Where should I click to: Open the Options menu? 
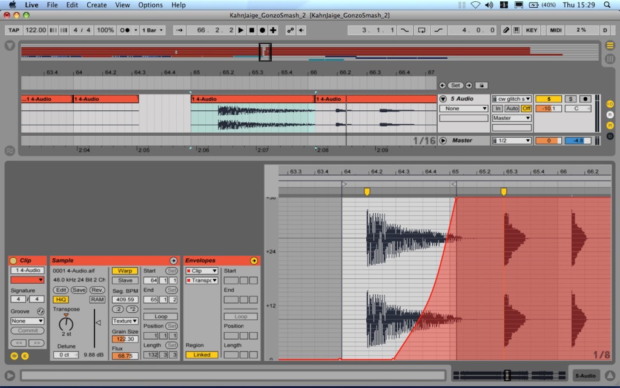click(x=150, y=5)
